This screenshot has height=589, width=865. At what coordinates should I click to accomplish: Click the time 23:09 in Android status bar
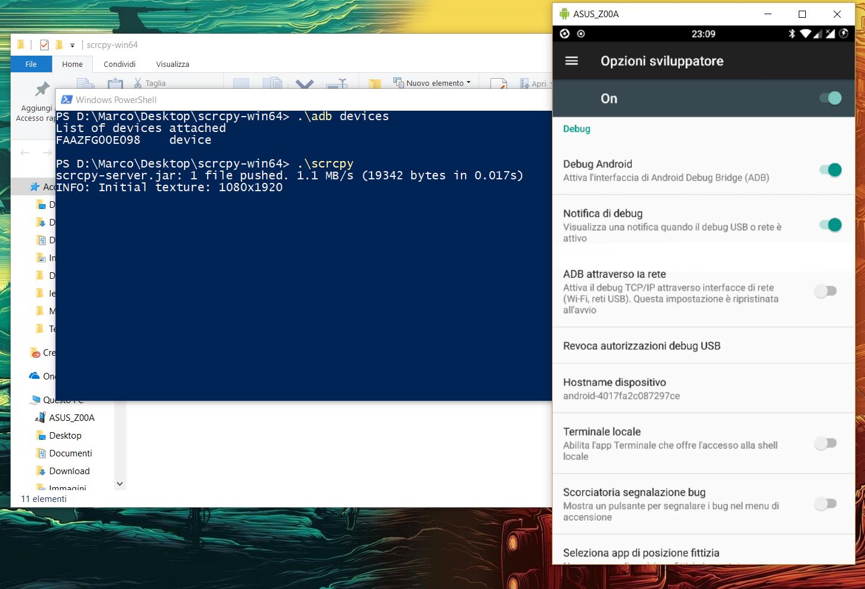[703, 34]
